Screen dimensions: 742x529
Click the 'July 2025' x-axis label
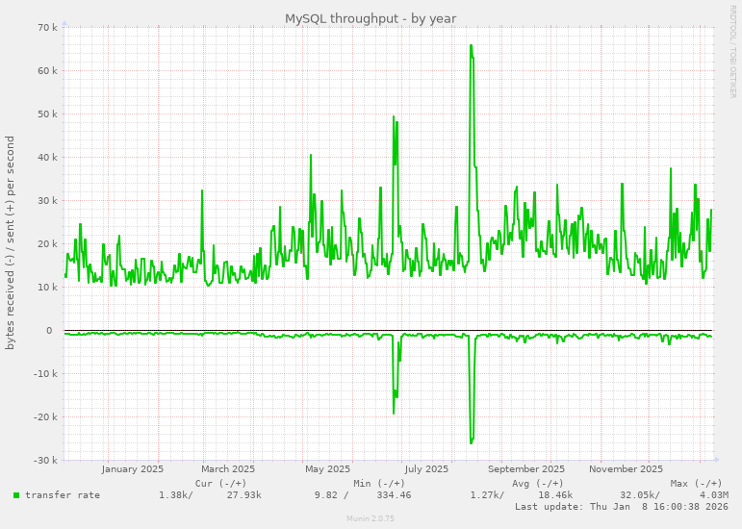(x=426, y=469)
